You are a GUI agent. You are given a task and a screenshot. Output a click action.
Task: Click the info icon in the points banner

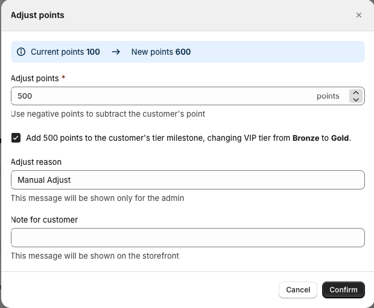point(21,52)
